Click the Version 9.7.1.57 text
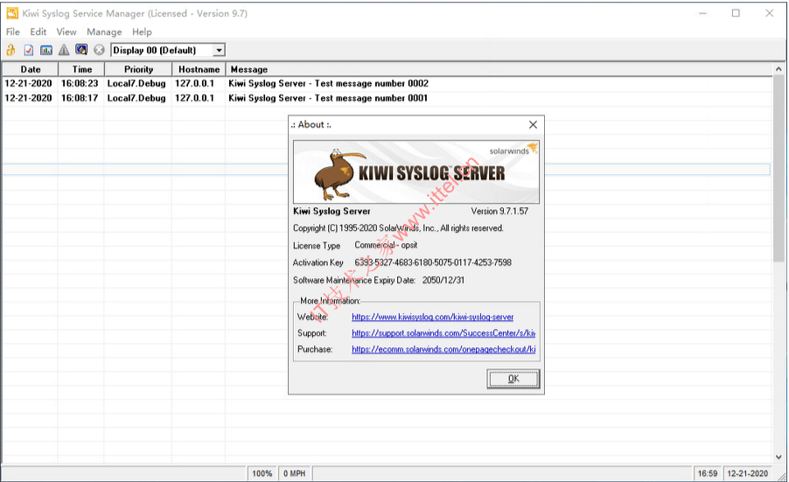The width and height of the screenshot is (789, 482). (x=499, y=212)
